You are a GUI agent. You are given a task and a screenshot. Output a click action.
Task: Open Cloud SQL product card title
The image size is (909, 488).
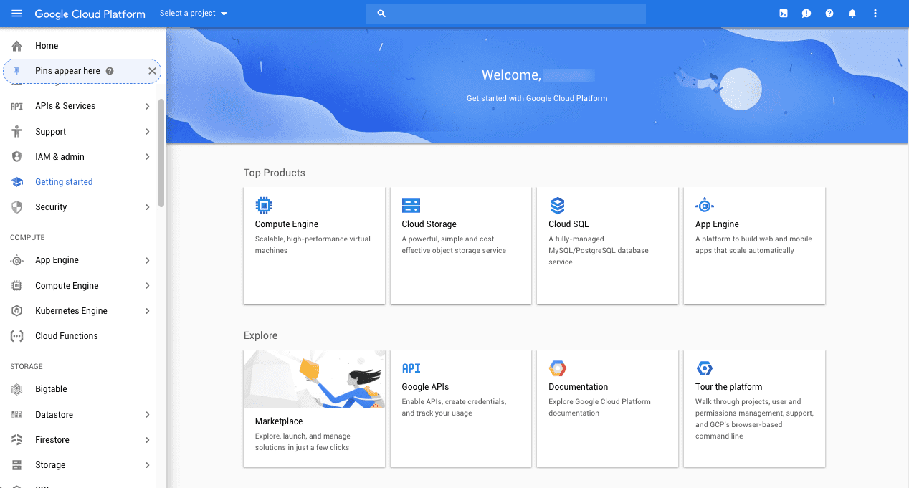coord(568,224)
